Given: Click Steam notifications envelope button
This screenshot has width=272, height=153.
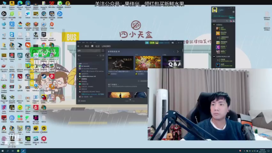Looking at the screenshot, I should click(147, 43).
